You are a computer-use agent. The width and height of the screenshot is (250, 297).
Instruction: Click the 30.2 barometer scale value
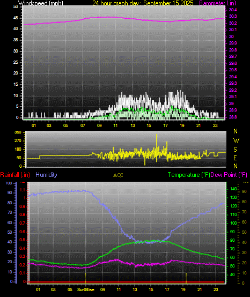(233, 23)
